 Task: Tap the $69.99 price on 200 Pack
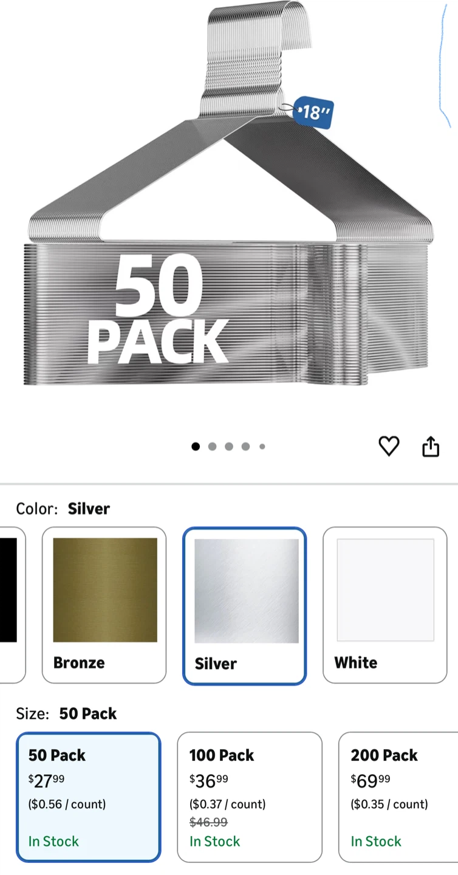click(x=371, y=780)
